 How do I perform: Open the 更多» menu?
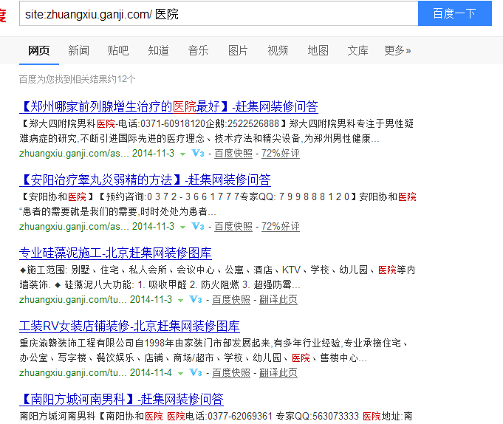(x=397, y=51)
